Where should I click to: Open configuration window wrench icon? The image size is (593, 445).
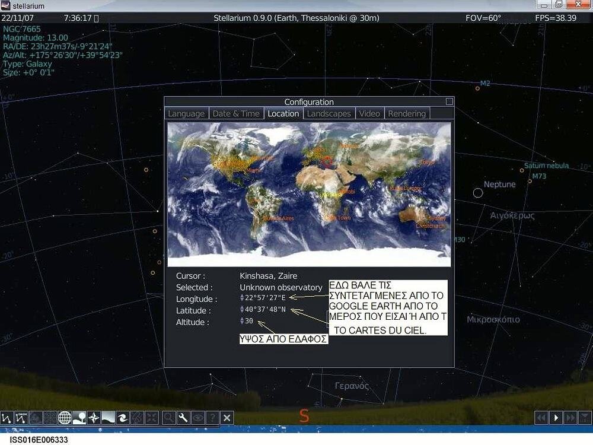183,418
